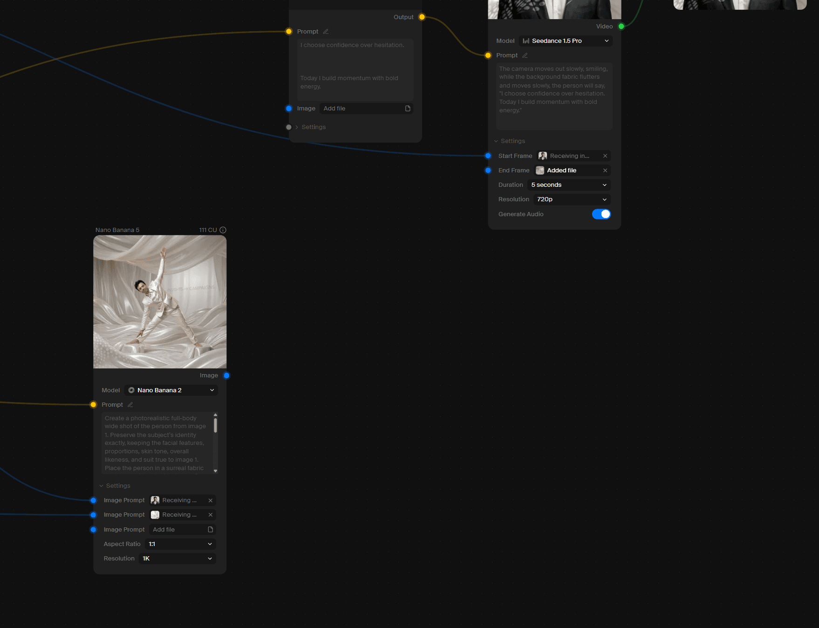Open the 1K Resolution dropdown

[177, 559]
